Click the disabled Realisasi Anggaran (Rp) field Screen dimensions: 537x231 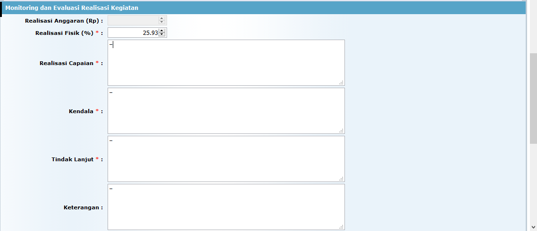(133, 20)
